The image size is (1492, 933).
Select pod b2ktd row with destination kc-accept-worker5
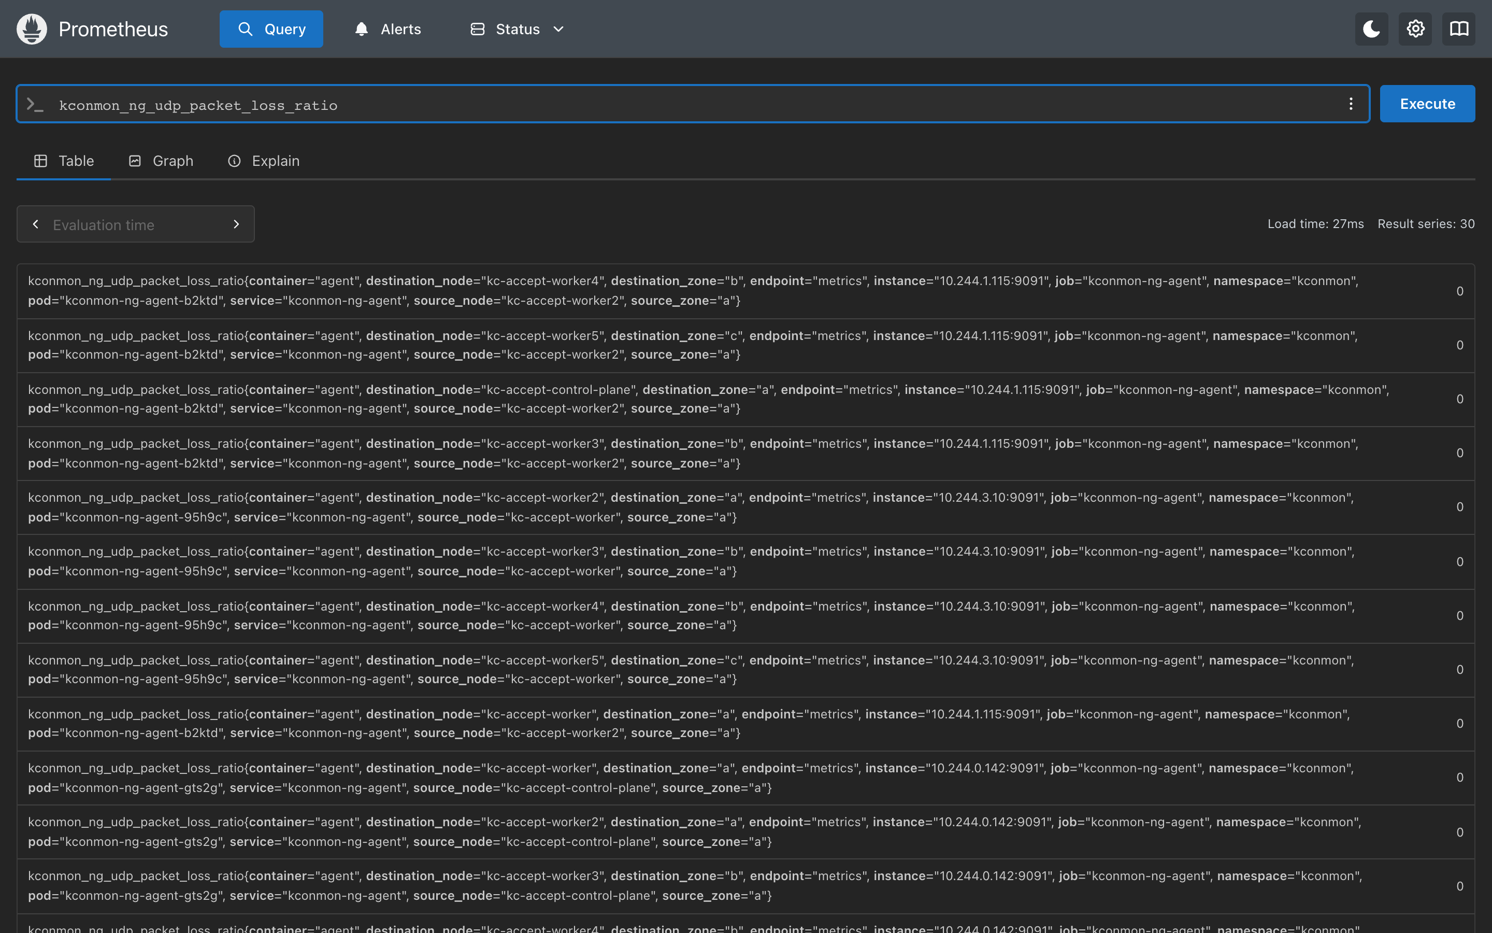tap(745, 346)
